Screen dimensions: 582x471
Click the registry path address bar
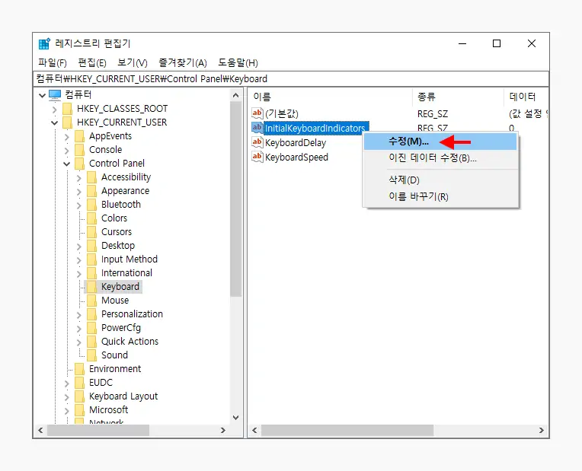(289, 78)
